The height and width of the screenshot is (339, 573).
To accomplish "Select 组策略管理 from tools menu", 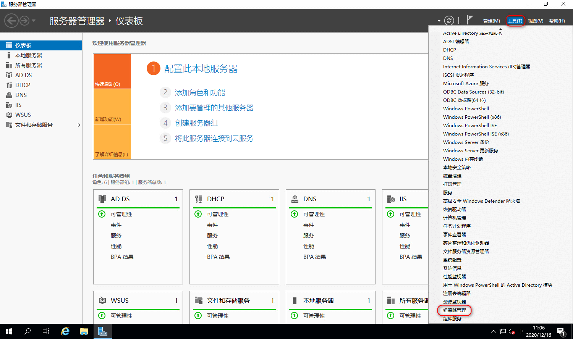I will pyautogui.click(x=455, y=310).
